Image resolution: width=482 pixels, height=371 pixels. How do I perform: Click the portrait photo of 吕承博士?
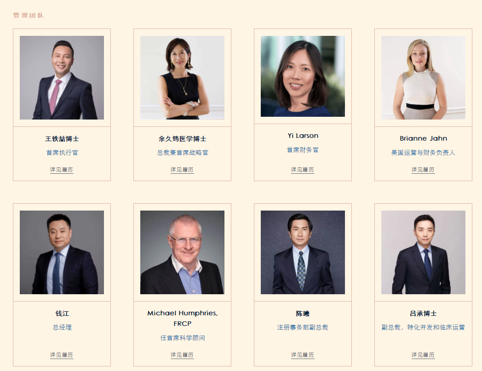pos(423,252)
